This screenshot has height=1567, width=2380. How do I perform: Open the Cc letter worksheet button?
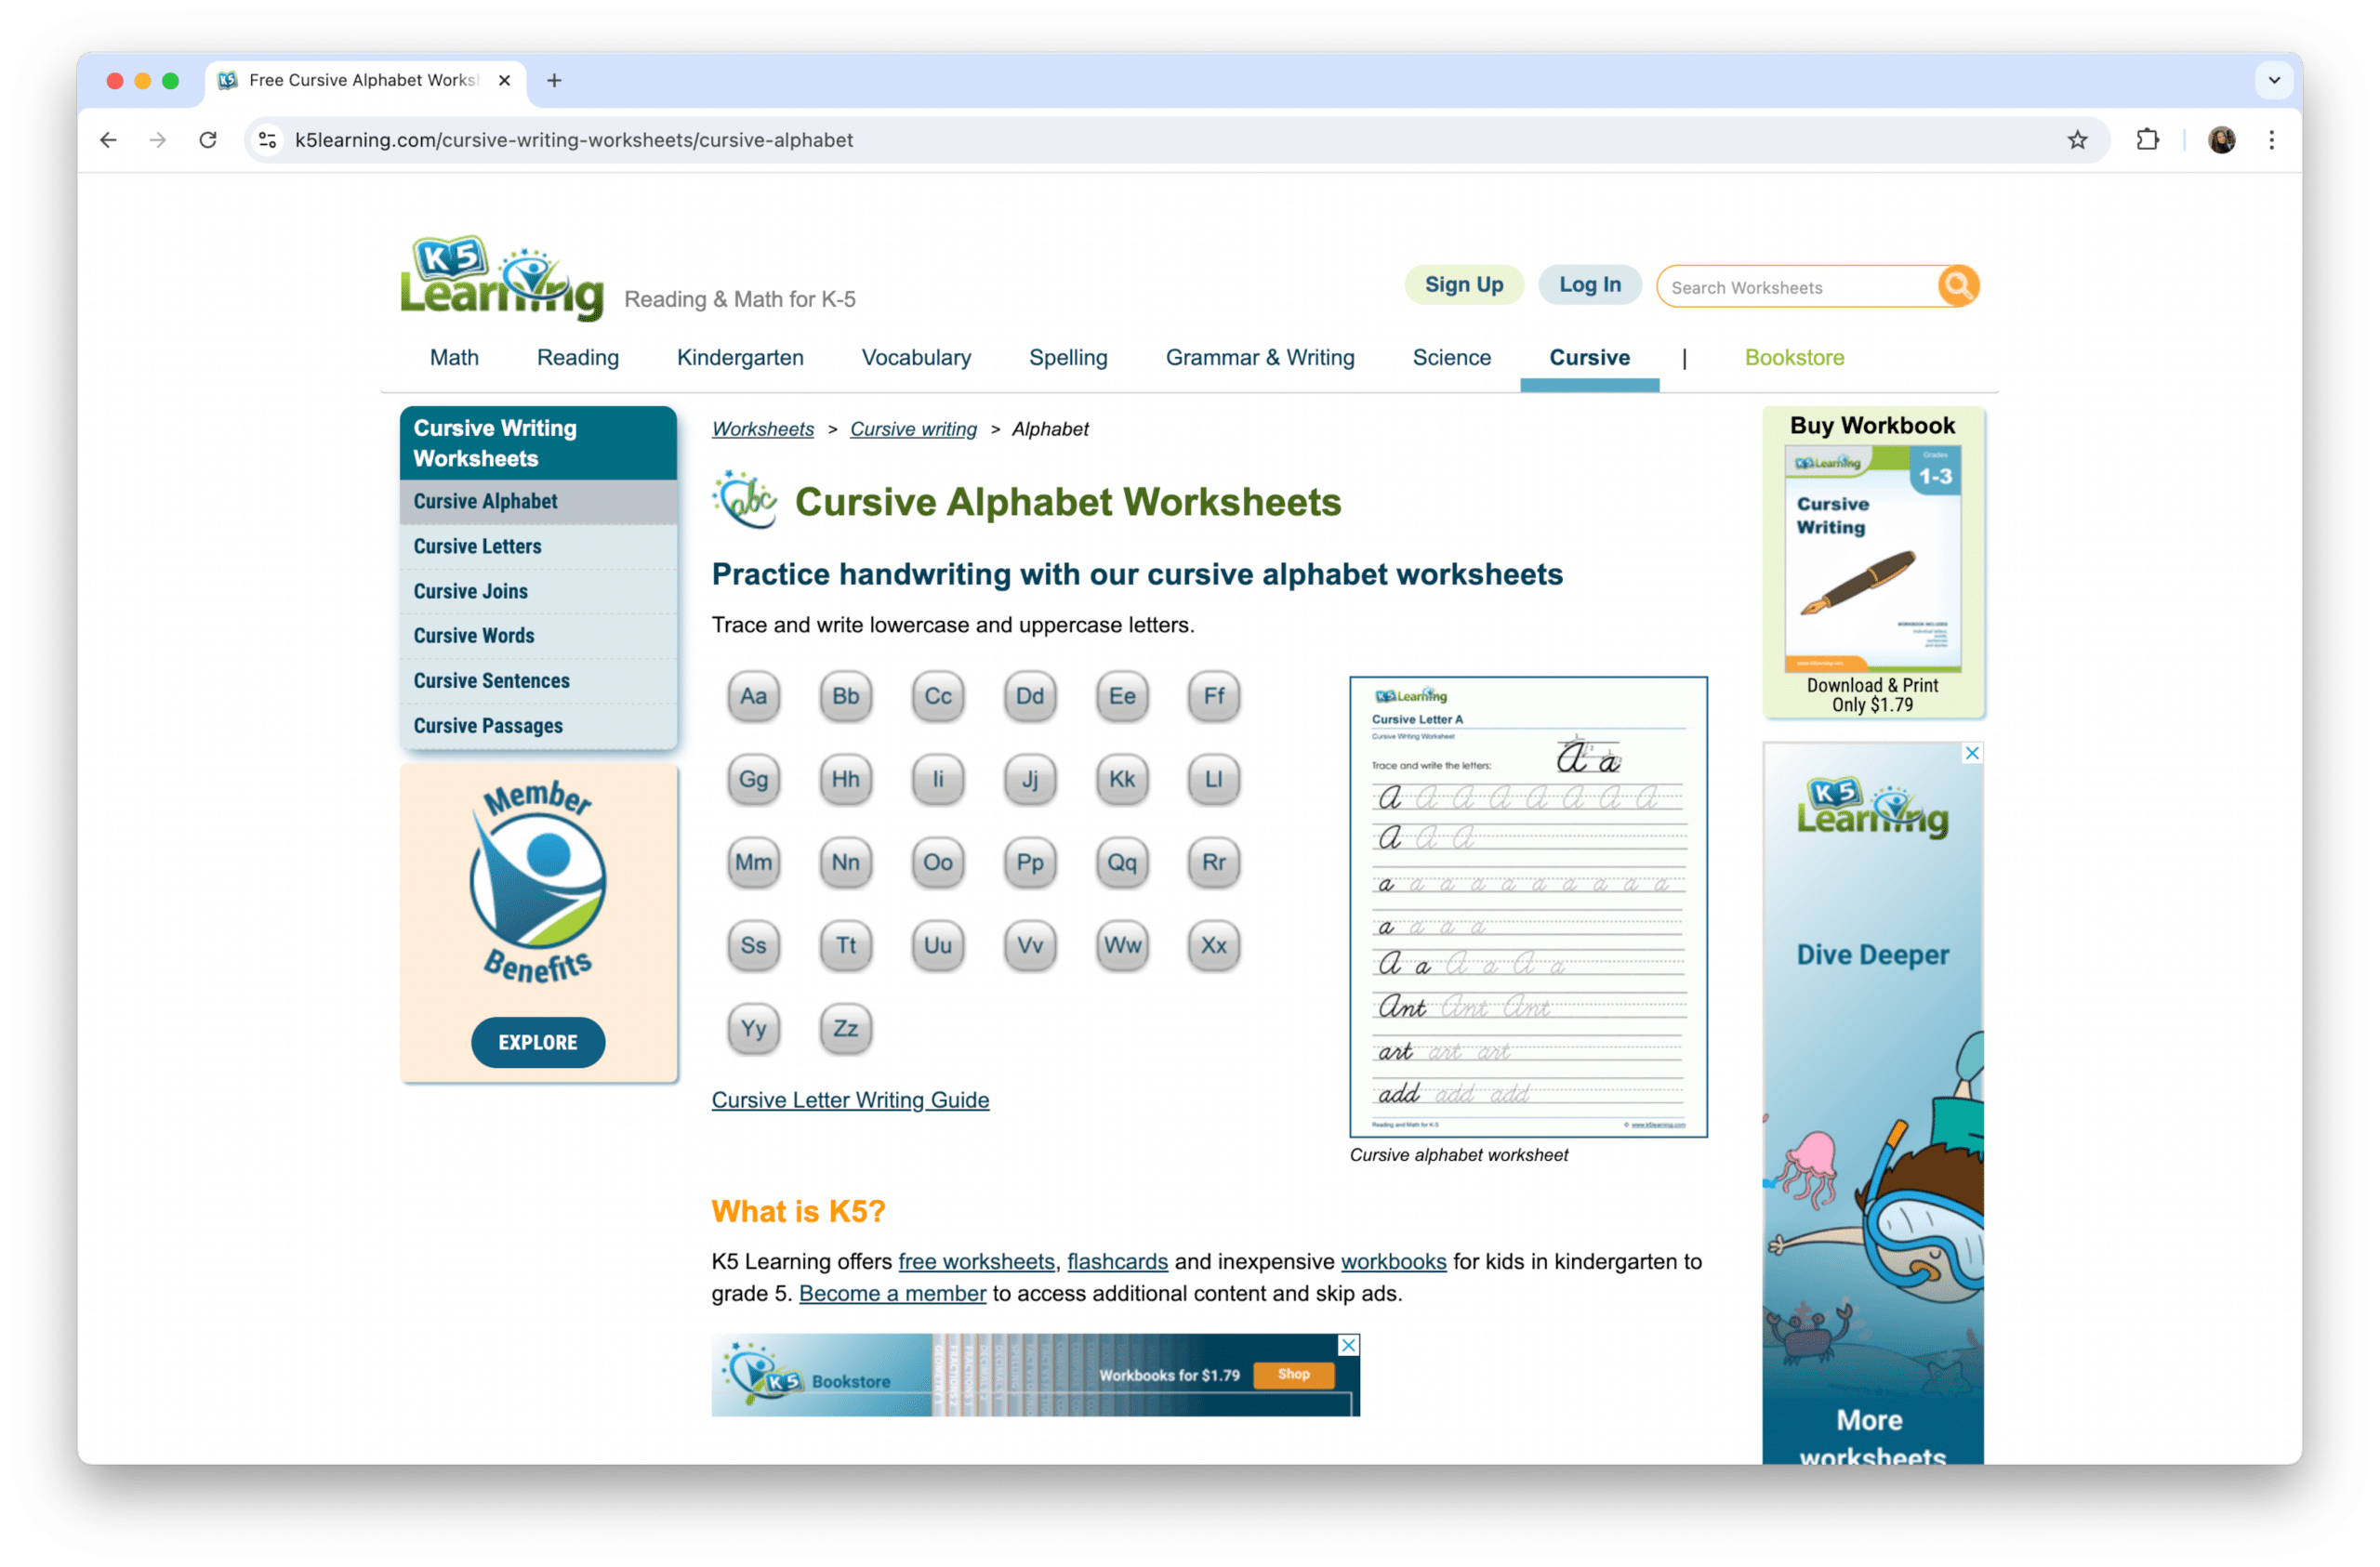click(x=937, y=696)
